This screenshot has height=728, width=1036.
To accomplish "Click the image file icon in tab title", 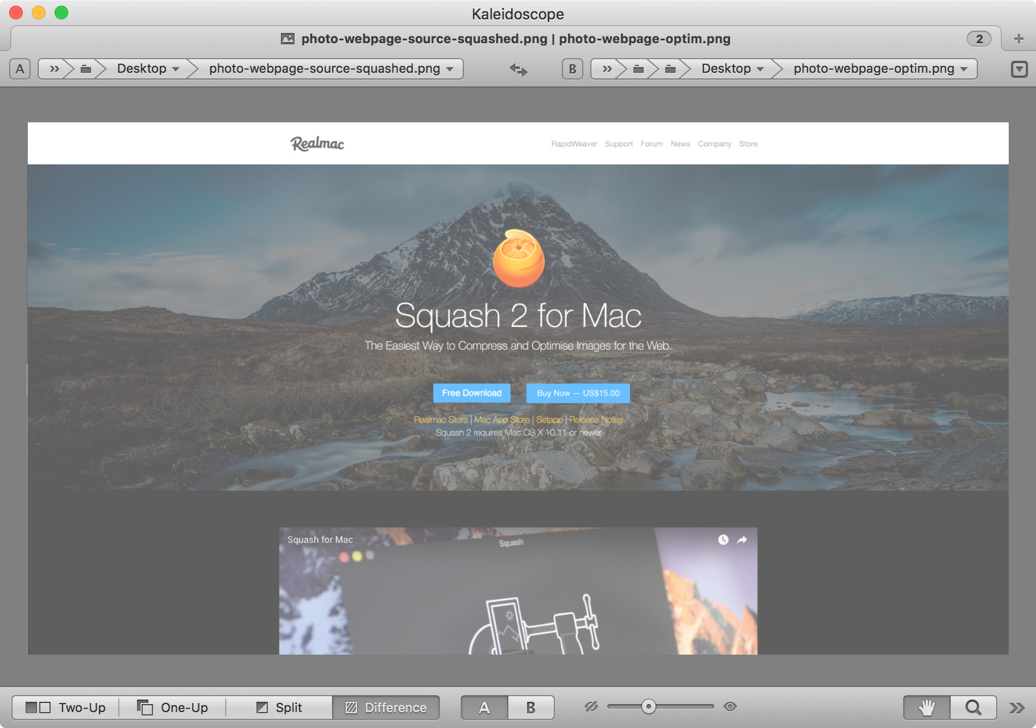I will (288, 39).
